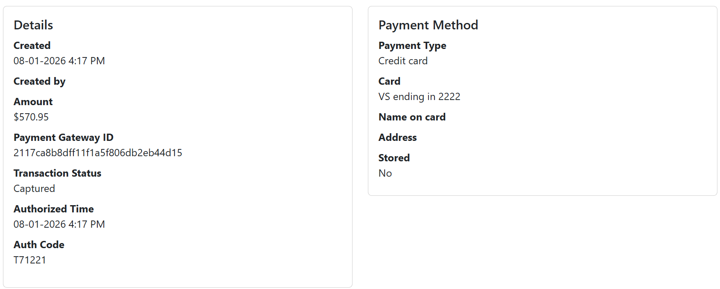The image size is (720, 289).
Task: Click the Address label
Action: pyautogui.click(x=398, y=137)
